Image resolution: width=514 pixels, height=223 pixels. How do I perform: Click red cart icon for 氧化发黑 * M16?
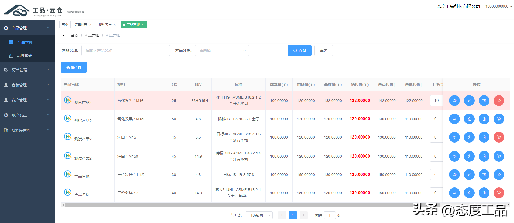tap(499, 101)
